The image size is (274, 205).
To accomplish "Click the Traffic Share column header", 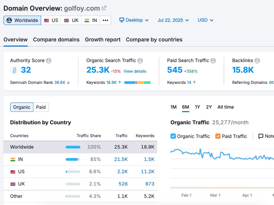I will pos(89,136).
